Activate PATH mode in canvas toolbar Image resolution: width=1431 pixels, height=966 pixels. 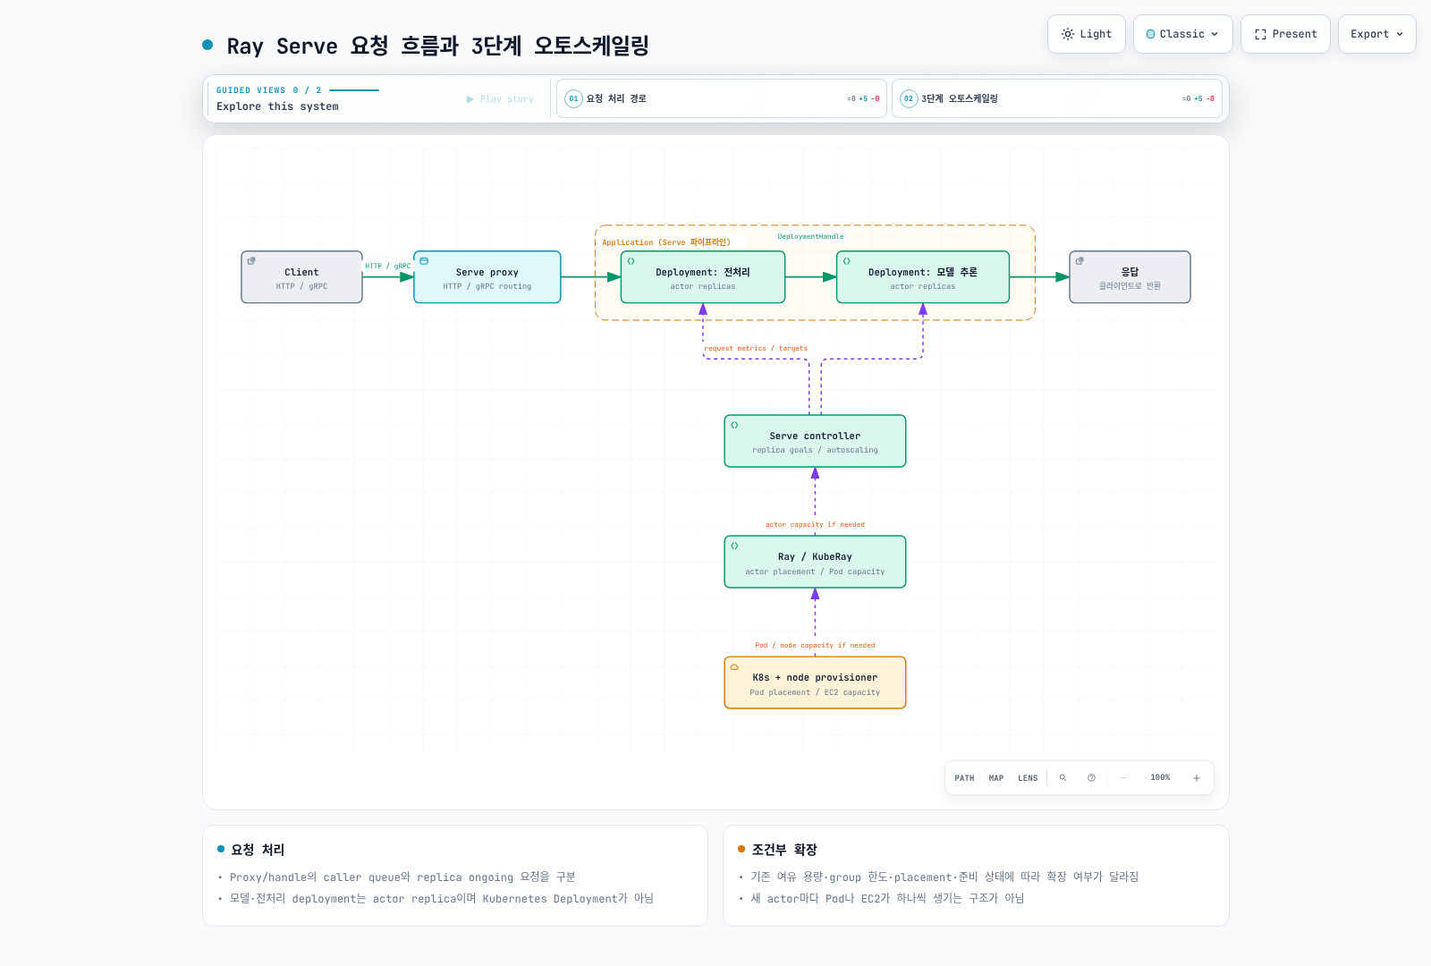964,778
